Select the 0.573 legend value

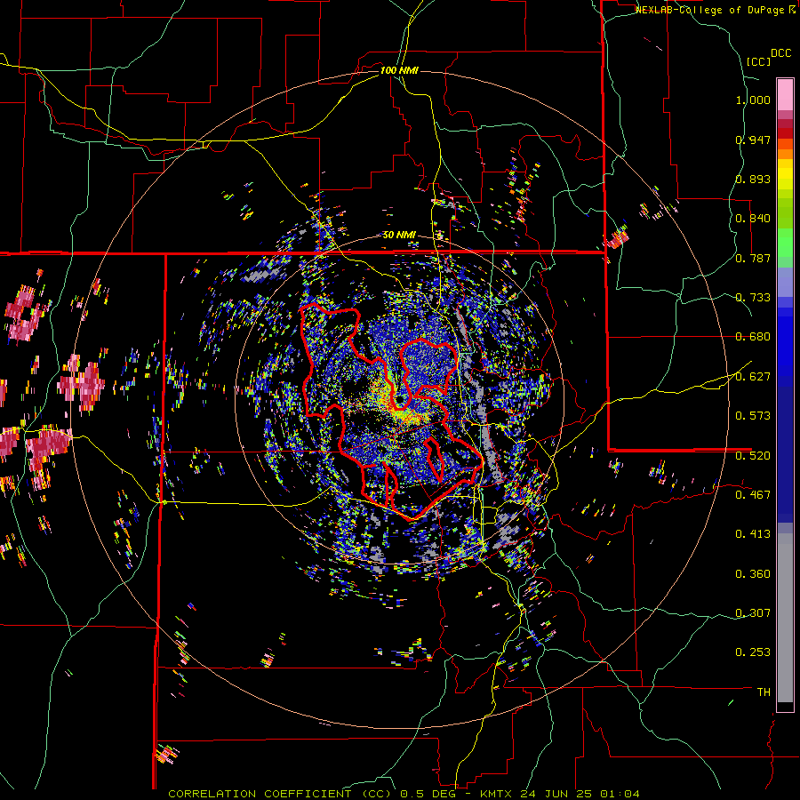[x=753, y=416]
